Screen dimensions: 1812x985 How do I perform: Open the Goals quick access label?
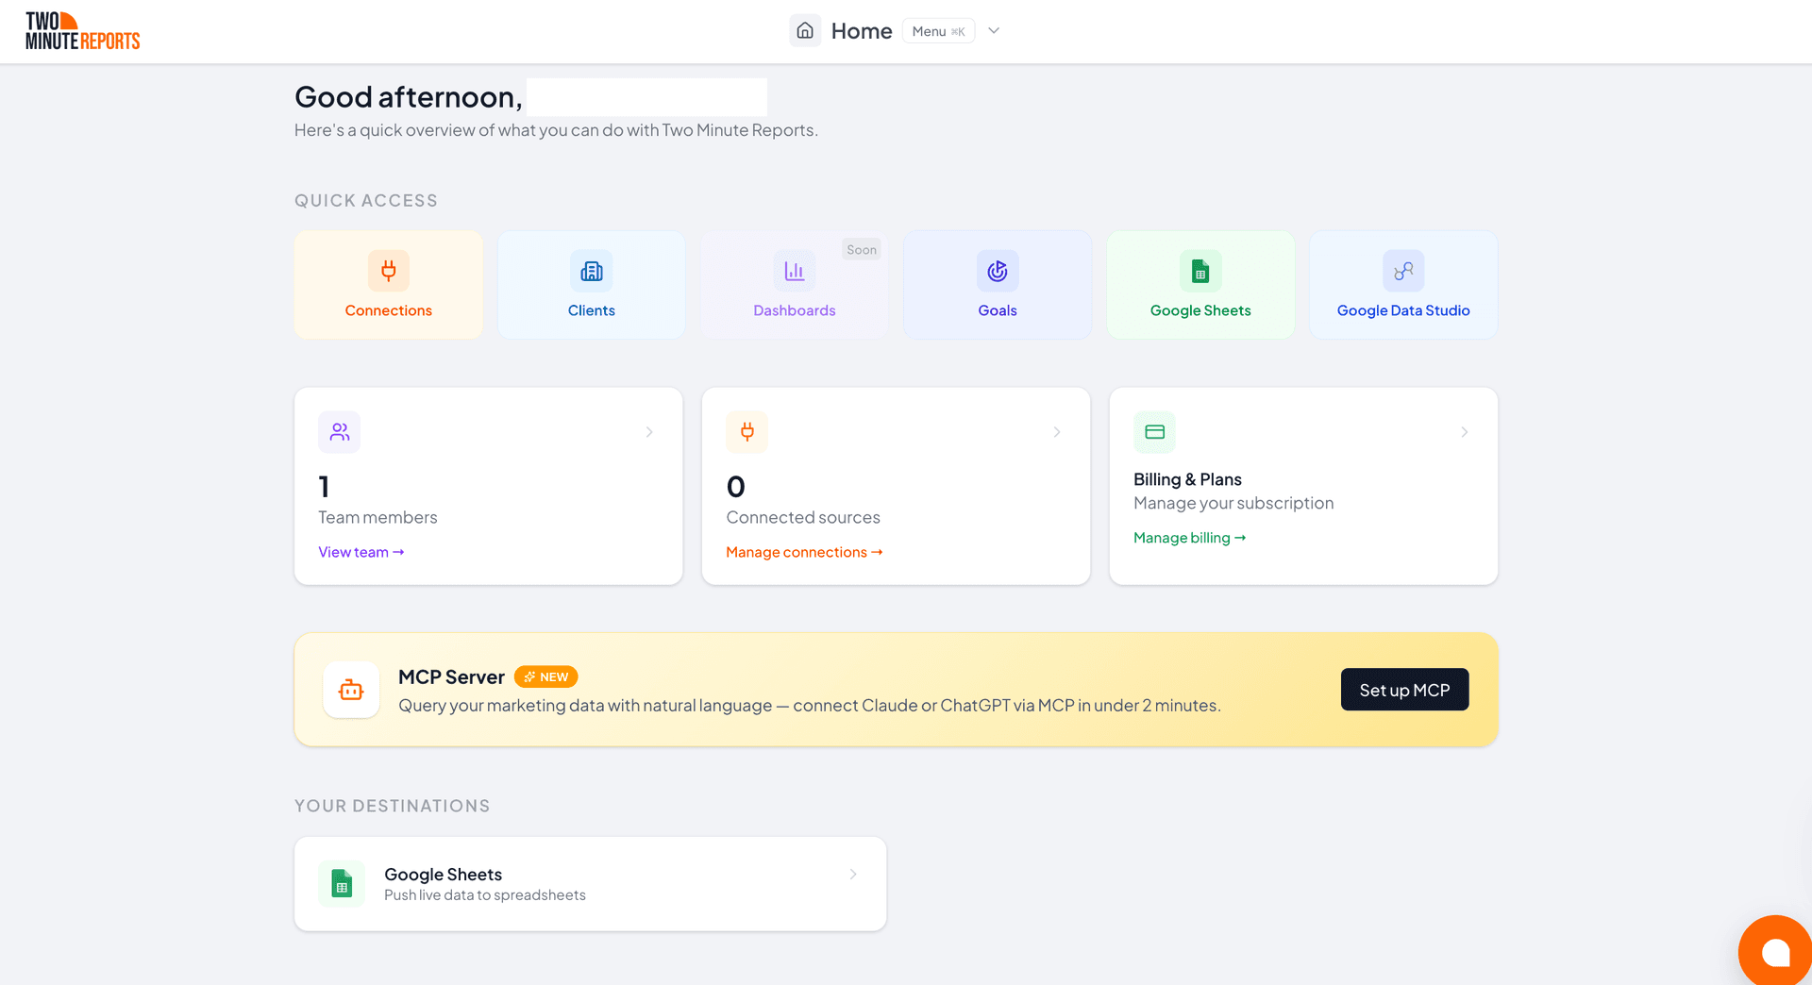pos(998,310)
